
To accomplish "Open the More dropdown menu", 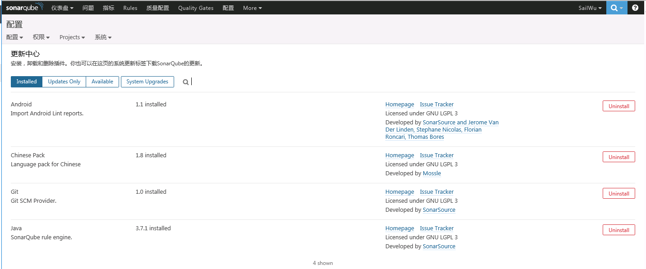I will tap(252, 8).
